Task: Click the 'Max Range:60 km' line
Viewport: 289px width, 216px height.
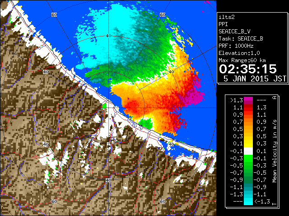Action: [x=242, y=60]
